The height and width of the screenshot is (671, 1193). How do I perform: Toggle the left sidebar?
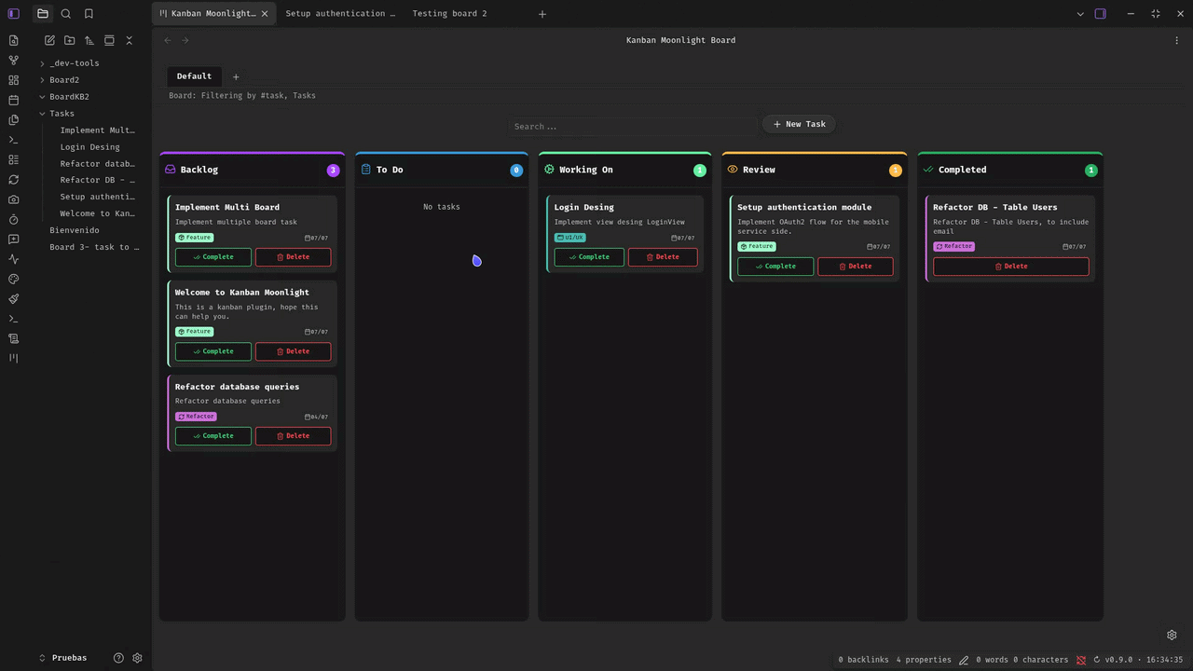point(13,14)
